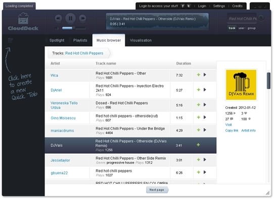Image resolution: width=274 pixels, height=199 pixels.
Task: Add the Wca track with green plus
Action: tap(199, 75)
